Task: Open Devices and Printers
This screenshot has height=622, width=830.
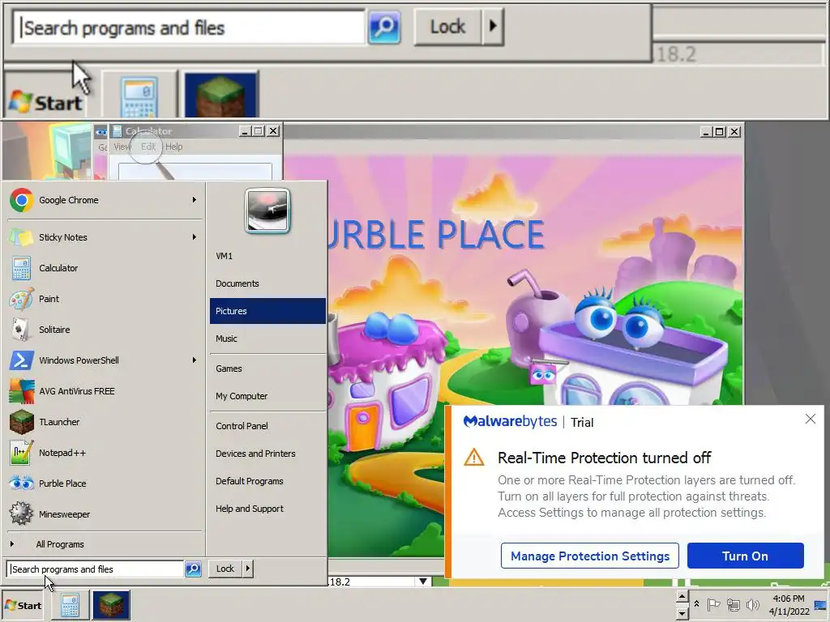Action: (x=267, y=454)
